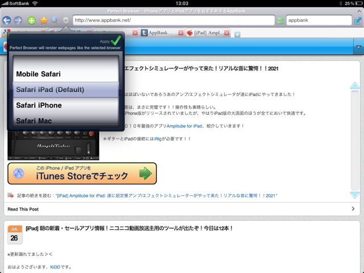Click the gear settings icon

coord(66,20)
